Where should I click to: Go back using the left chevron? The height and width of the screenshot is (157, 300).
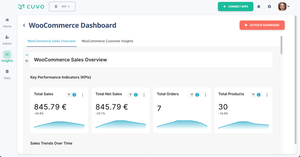(x=24, y=25)
